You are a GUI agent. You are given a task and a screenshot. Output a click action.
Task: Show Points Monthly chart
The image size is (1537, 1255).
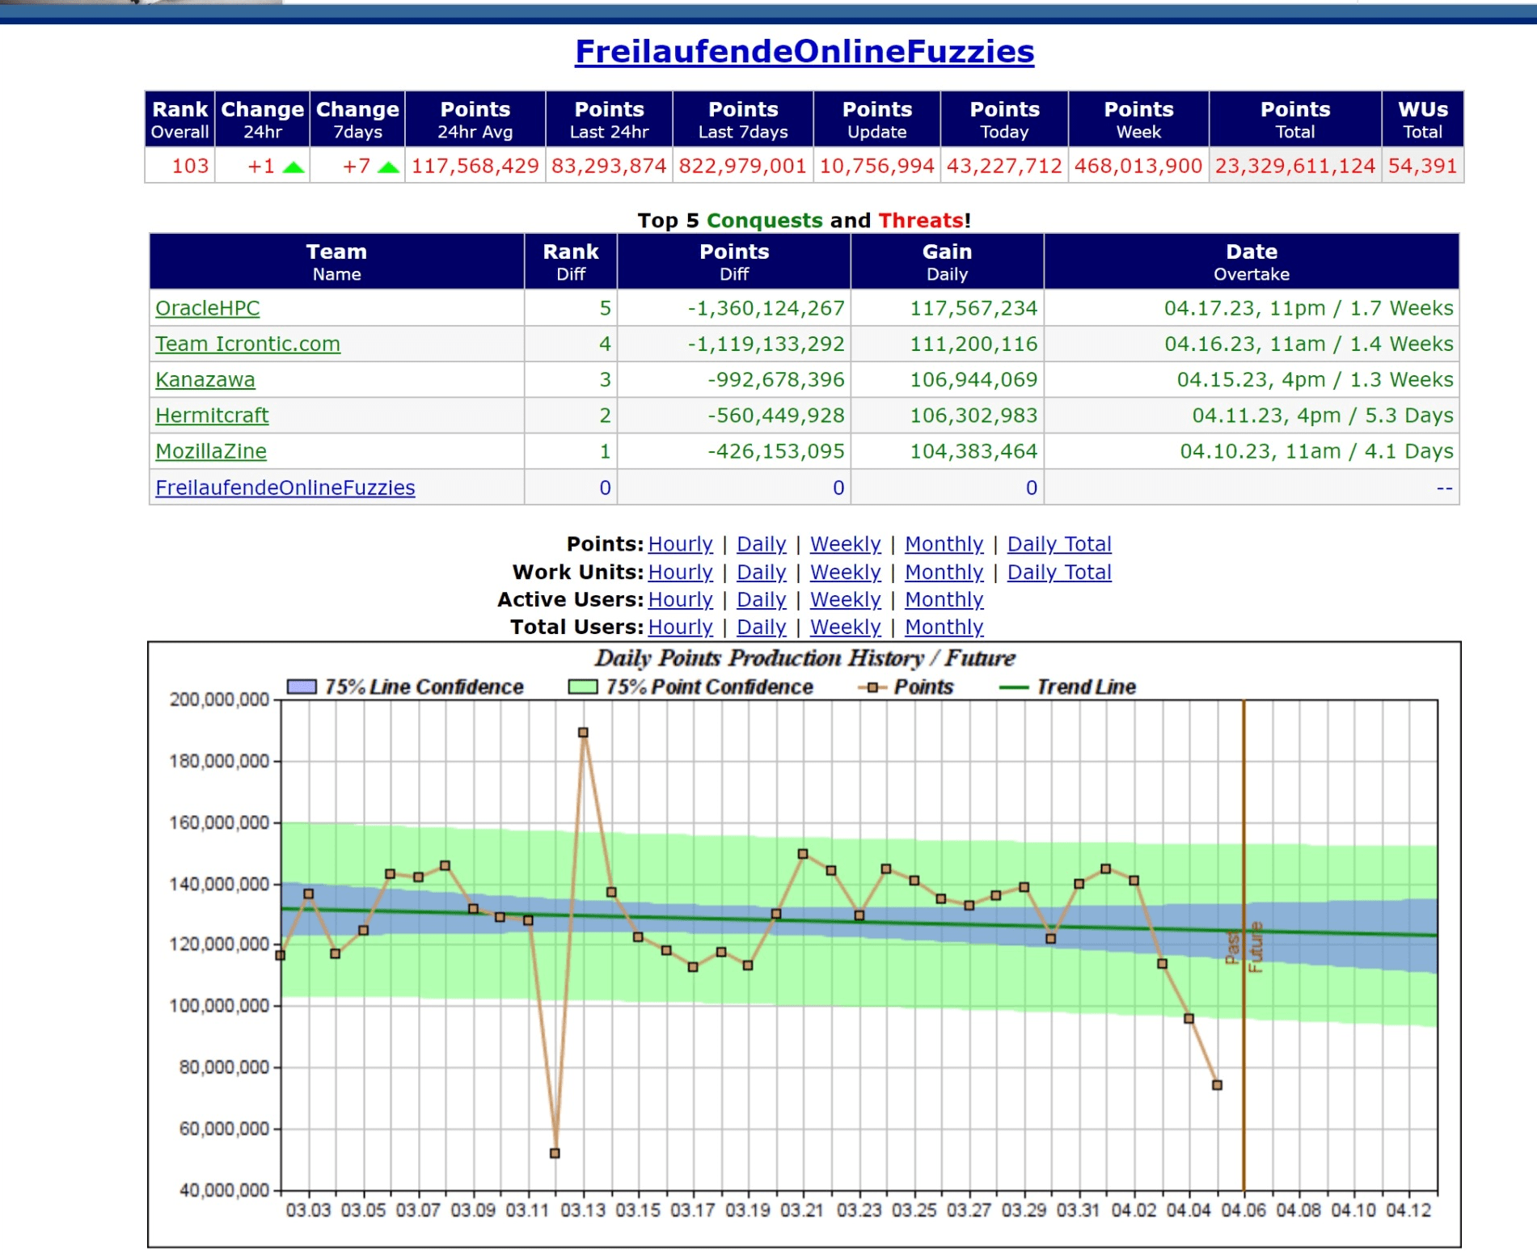[x=944, y=544]
